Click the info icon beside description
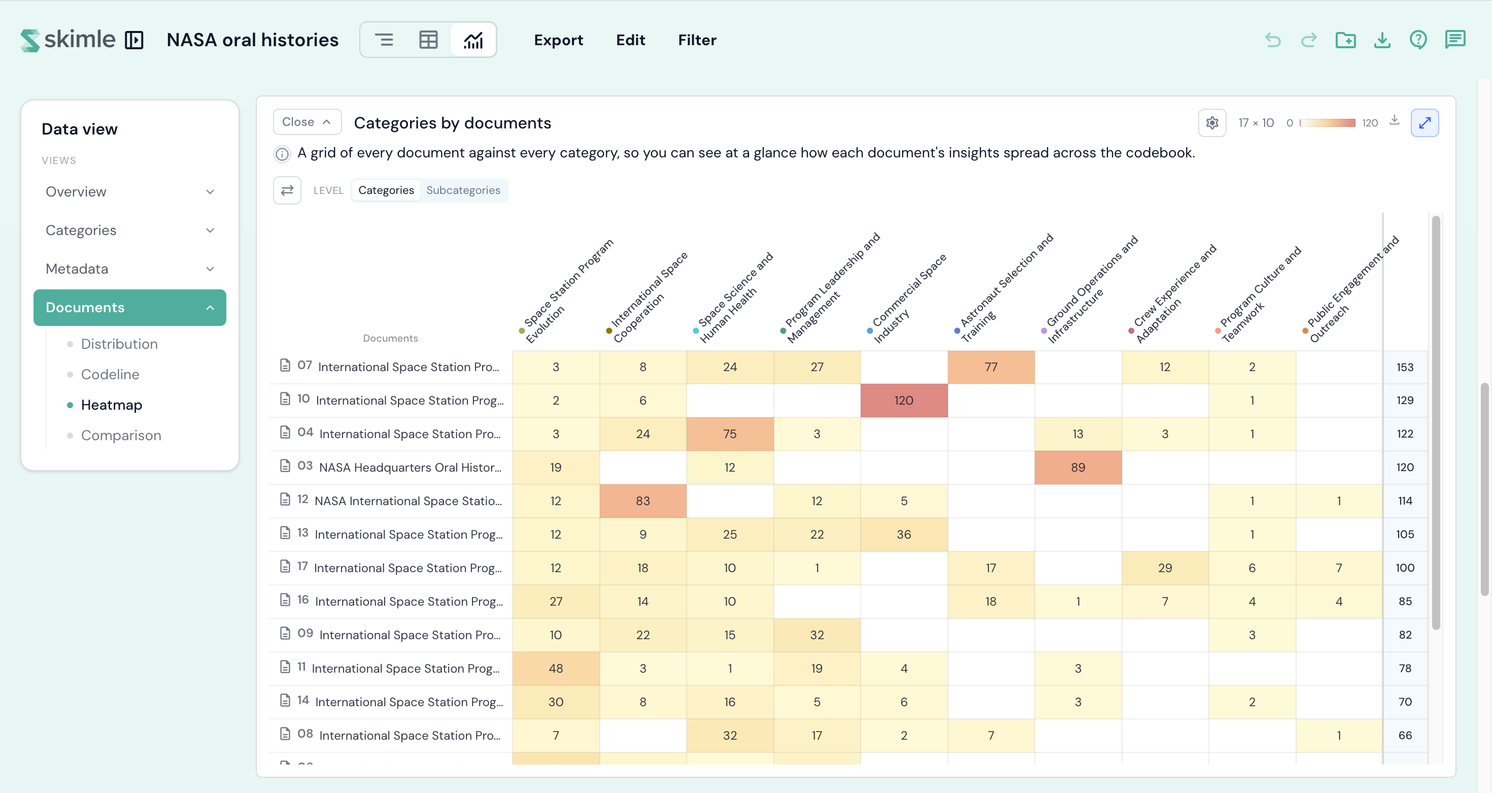The image size is (1492, 793). coord(282,153)
